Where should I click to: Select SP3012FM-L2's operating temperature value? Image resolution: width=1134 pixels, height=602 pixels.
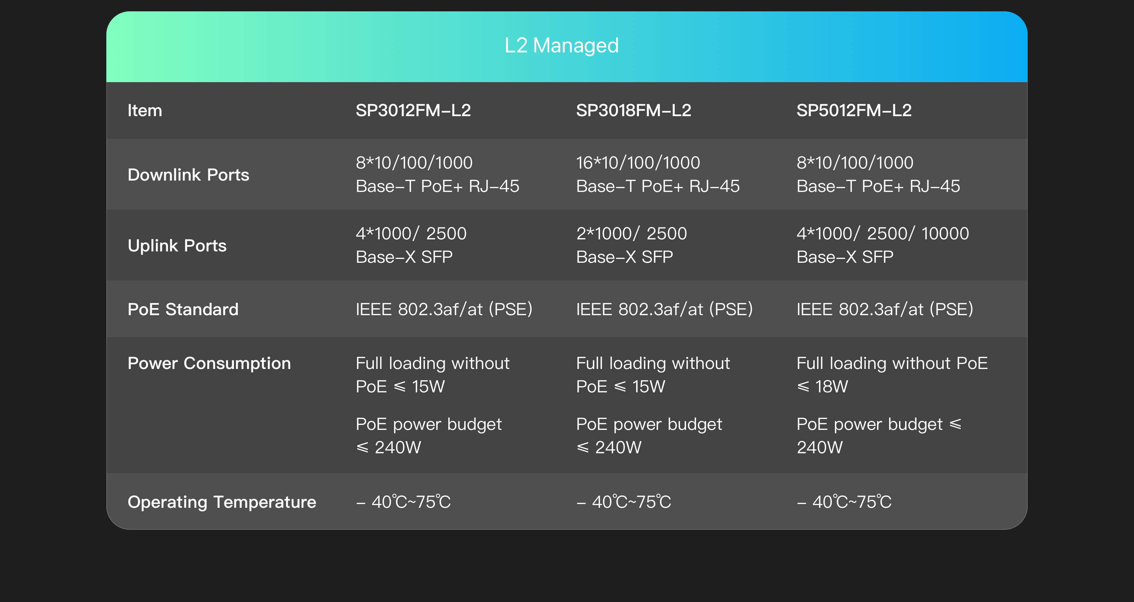403,502
